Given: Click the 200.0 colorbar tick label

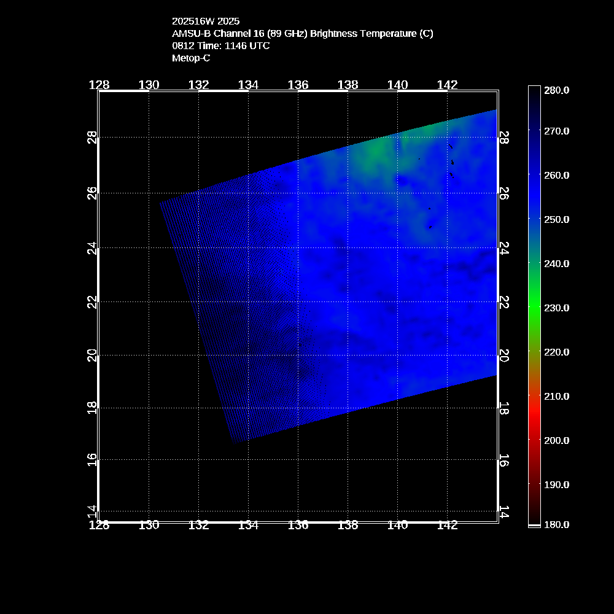Looking at the screenshot, I should click(557, 440).
